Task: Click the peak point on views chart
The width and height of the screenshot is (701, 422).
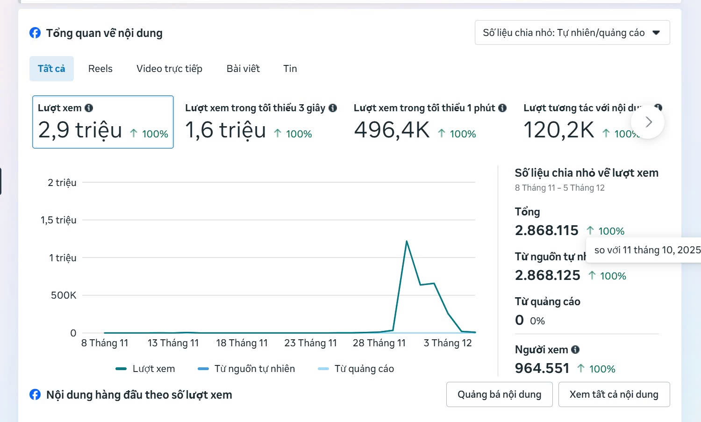Action: [x=407, y=241]
